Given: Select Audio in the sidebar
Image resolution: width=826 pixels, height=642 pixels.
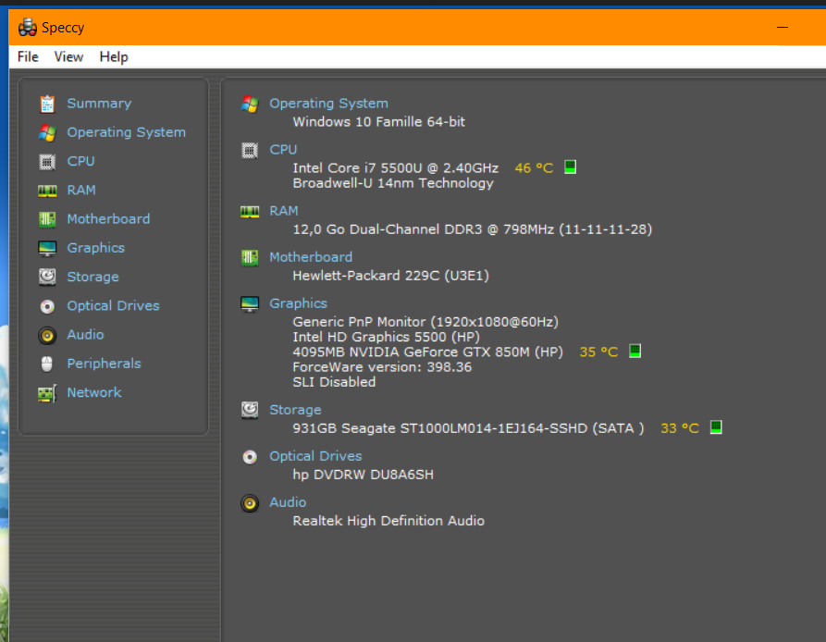Looking at the screenshot, I should [85, 335].
